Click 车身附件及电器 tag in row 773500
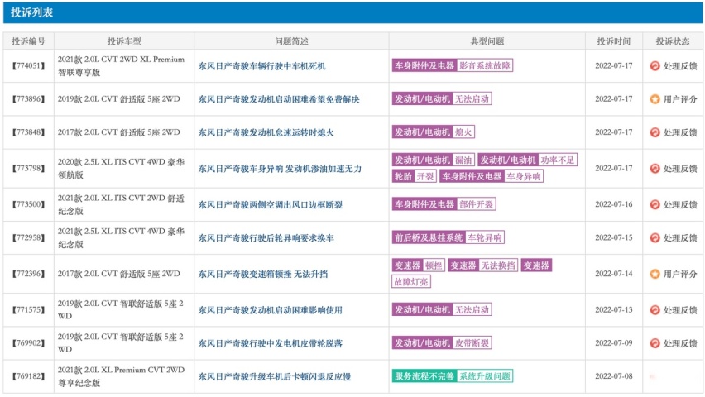This screenshot has height=397, width=705. pyautogui.click(x=424, y=204)
